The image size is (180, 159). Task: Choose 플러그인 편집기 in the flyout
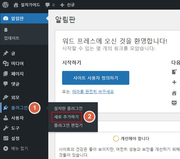click(x=68, y=125)
